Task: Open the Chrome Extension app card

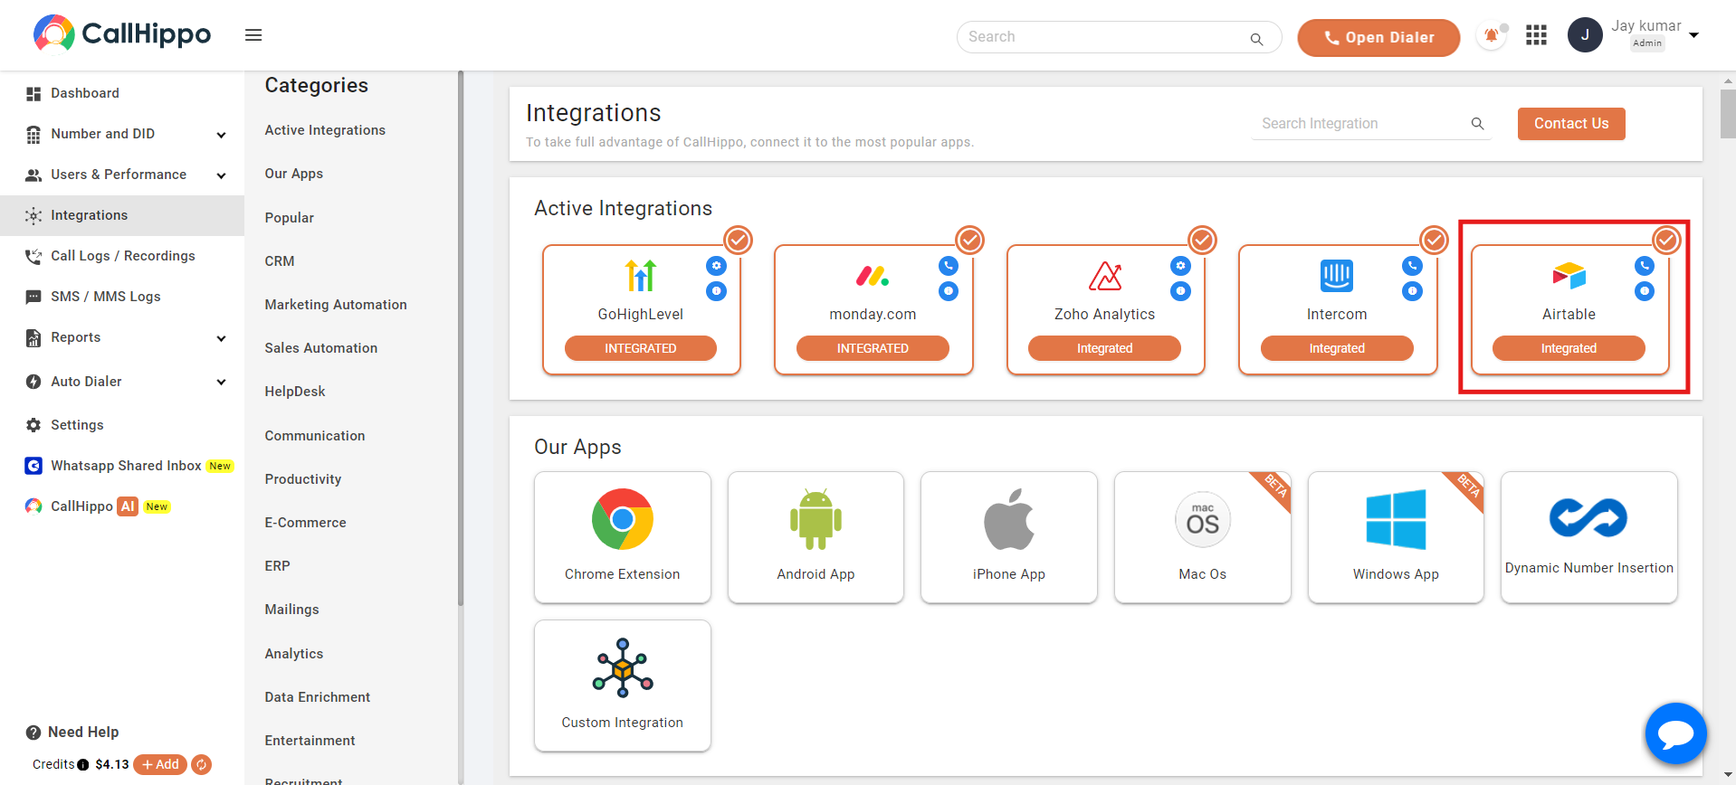Action: pyautogui.click(x=623, y=537)
